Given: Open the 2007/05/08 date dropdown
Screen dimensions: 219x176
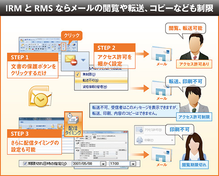Looking at the screenshot, I should (x=103, y=164).
